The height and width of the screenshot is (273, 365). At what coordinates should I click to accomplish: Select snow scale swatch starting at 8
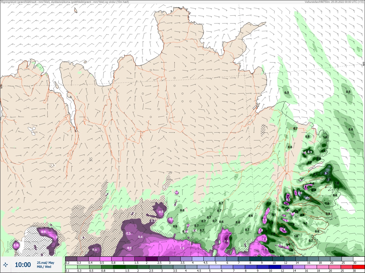[x=256, y=259]
